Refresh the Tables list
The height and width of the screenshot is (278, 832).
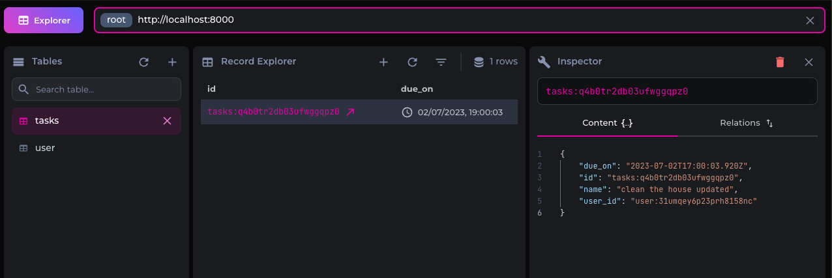[x=144, y=62]
